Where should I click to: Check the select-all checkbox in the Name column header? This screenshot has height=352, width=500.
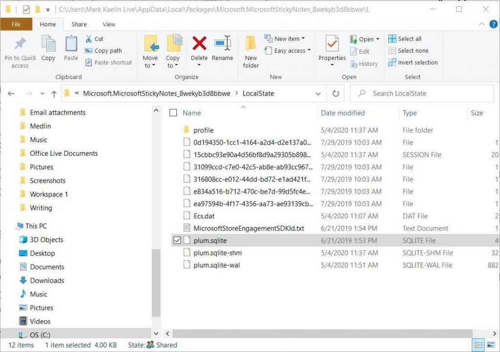[173, 113]
